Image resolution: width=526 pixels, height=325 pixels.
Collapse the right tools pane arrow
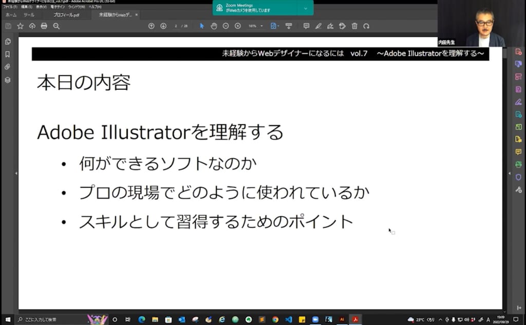tap(510, 174)
